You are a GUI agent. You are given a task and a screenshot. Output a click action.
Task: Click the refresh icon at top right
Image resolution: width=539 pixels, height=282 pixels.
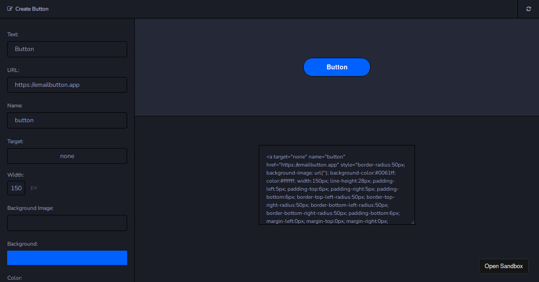pyautogui.click(x=529, y=9)
